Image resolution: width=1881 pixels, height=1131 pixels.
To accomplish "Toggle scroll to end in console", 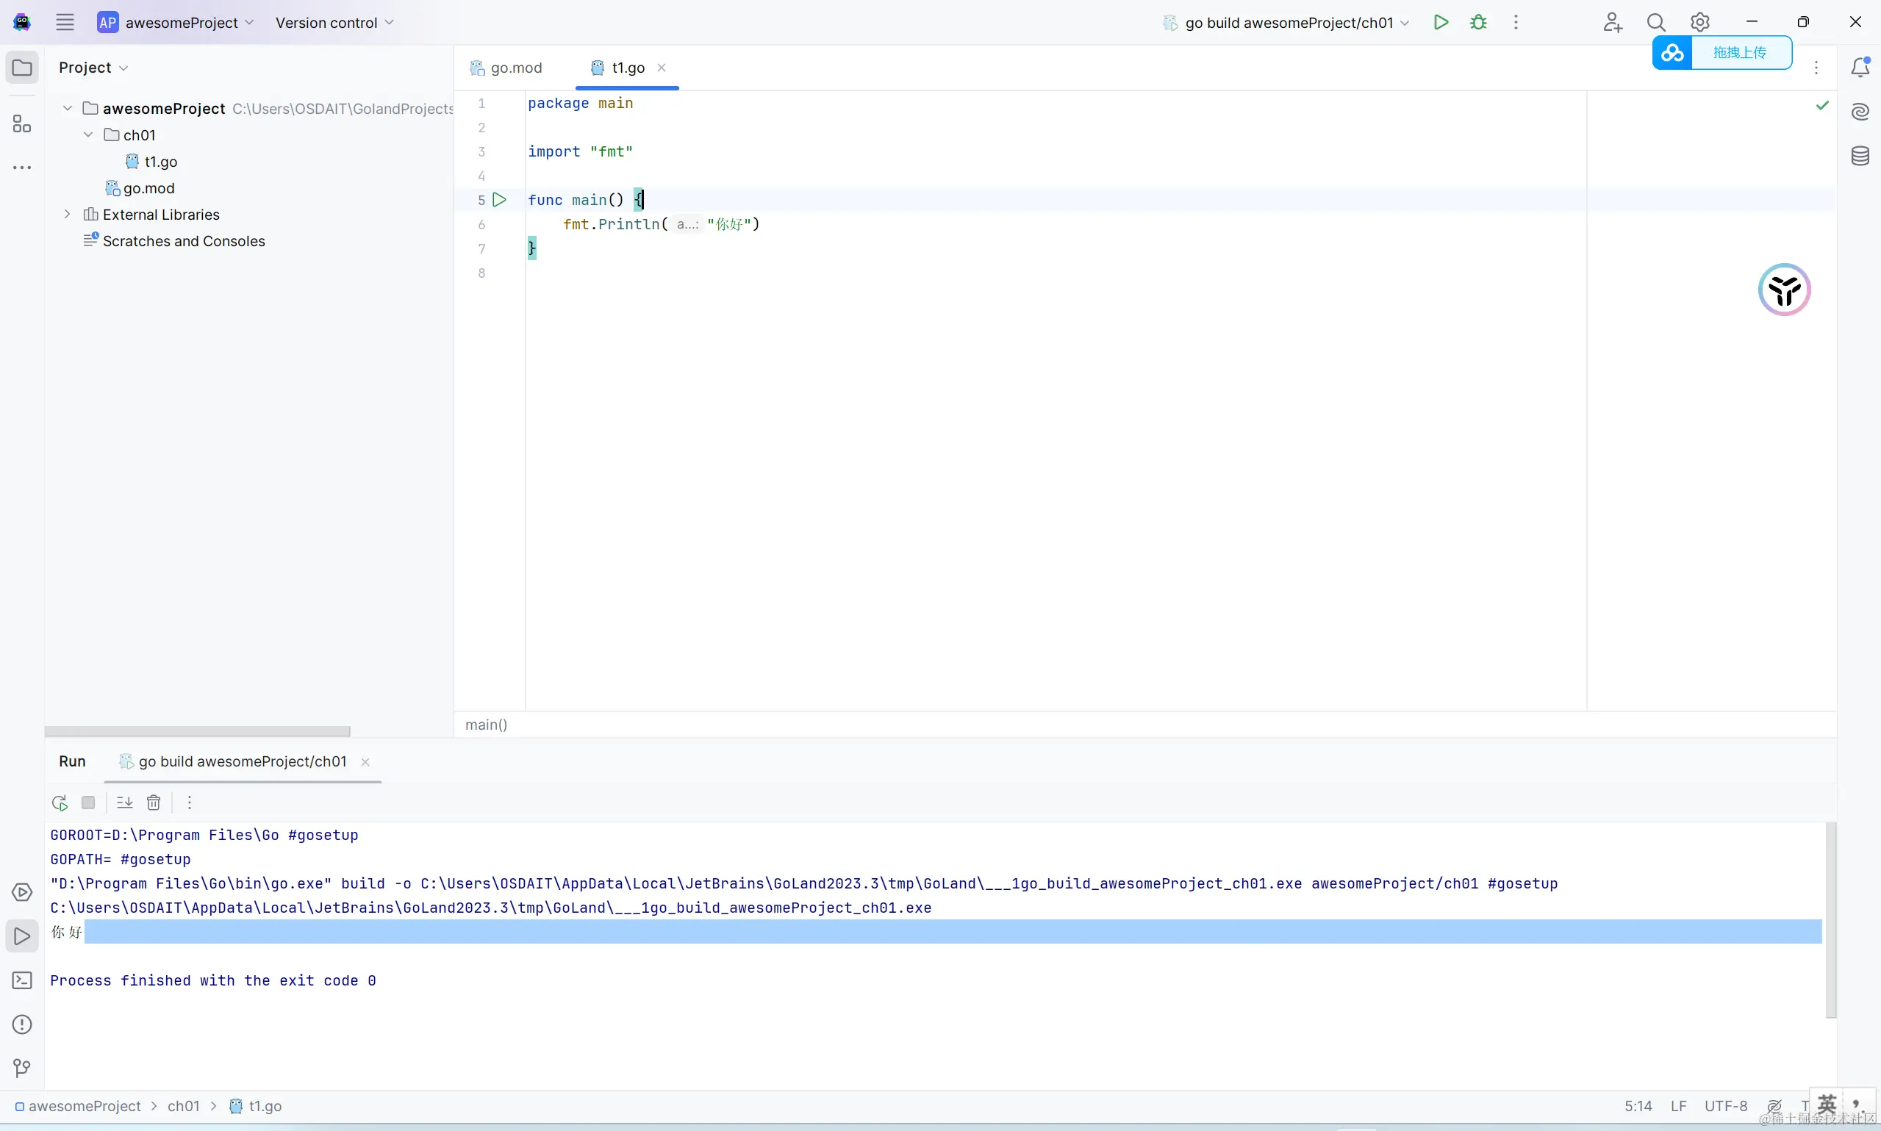I will (124, 803).
